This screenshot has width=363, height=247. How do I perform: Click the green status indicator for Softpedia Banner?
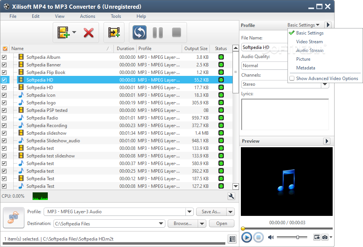[x=221, y=65]
